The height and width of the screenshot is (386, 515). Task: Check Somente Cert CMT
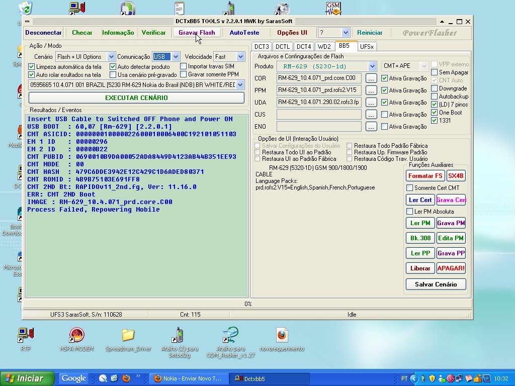pyautogui.click(x=409, y=188)
